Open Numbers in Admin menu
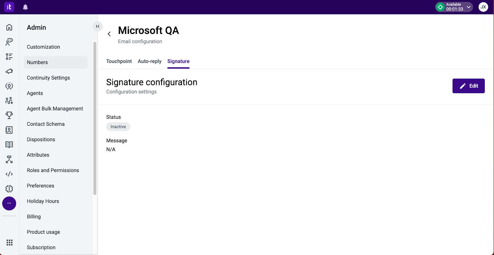 click(56, 62)
